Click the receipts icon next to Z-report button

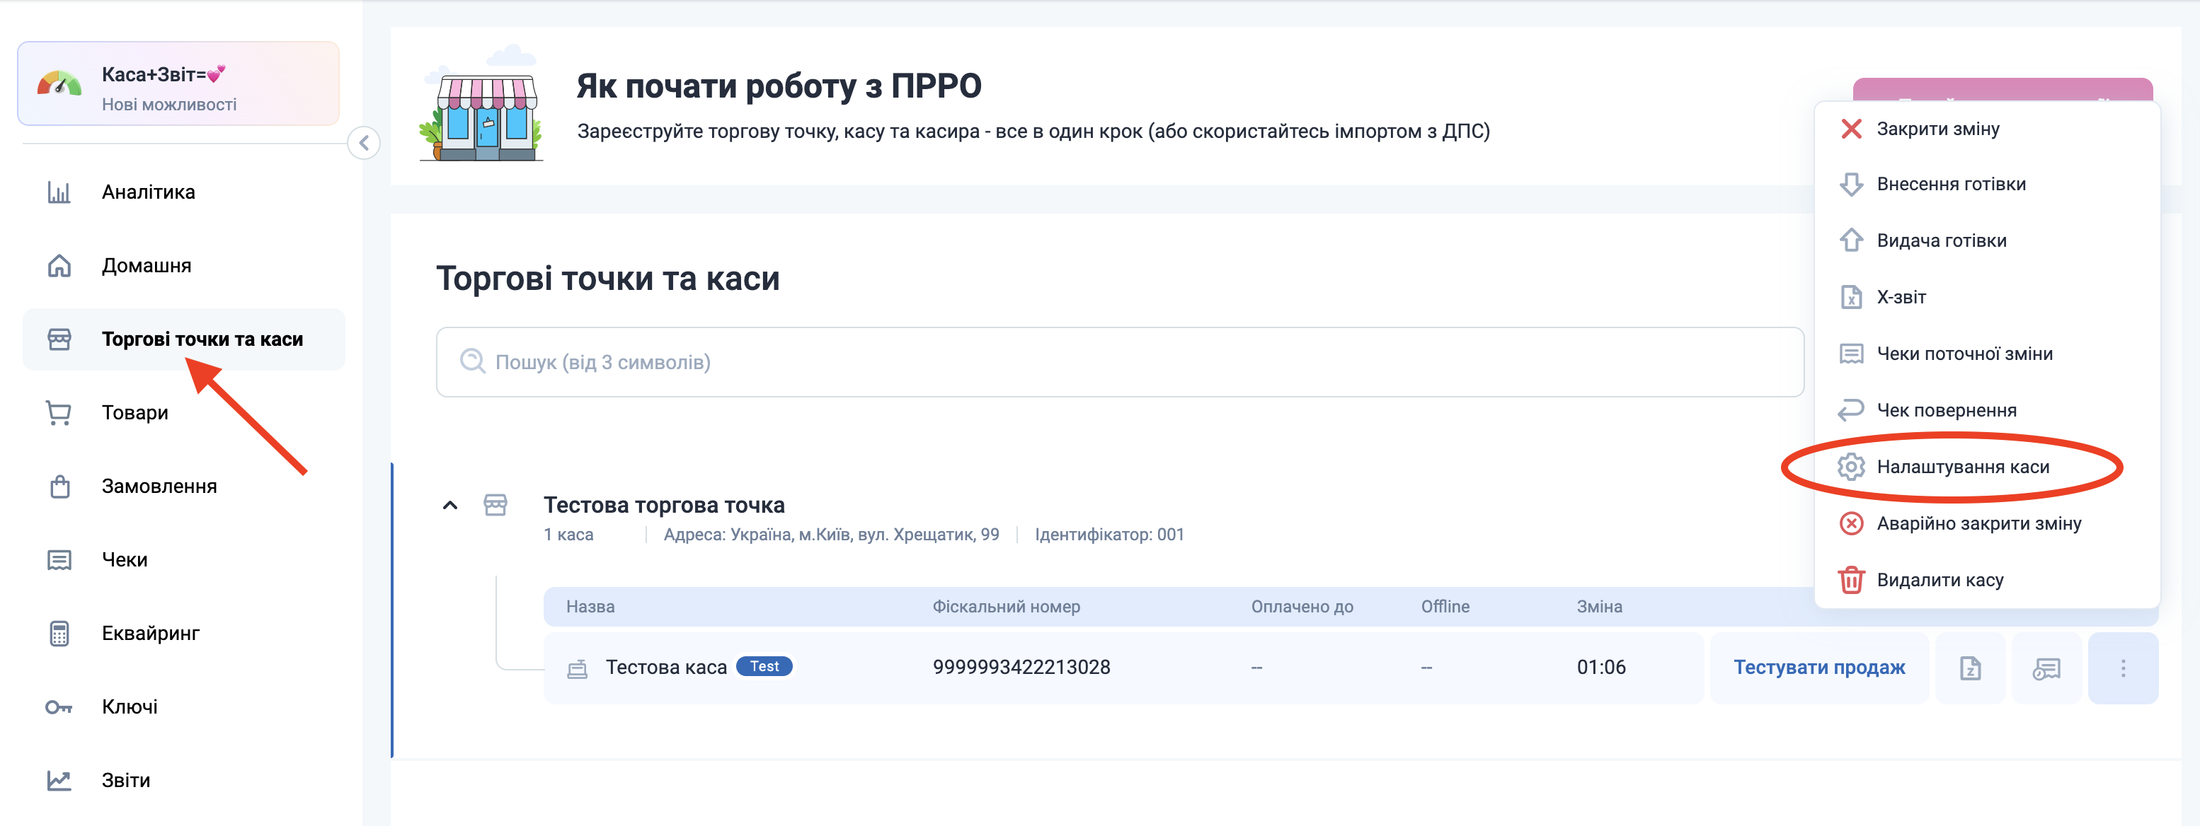point(2046,668)
